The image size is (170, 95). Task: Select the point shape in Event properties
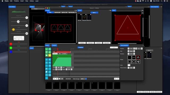coord(130,58)
